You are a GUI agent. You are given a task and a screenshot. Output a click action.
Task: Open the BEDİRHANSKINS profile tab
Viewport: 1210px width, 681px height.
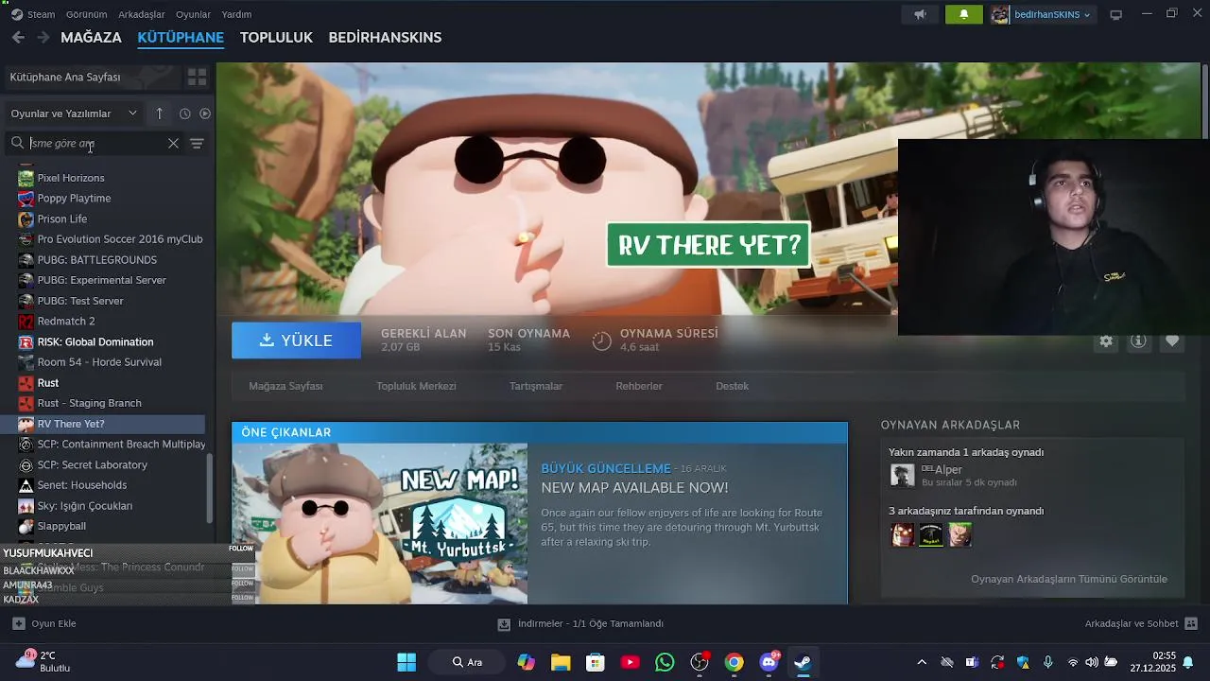tap(385, 38)
